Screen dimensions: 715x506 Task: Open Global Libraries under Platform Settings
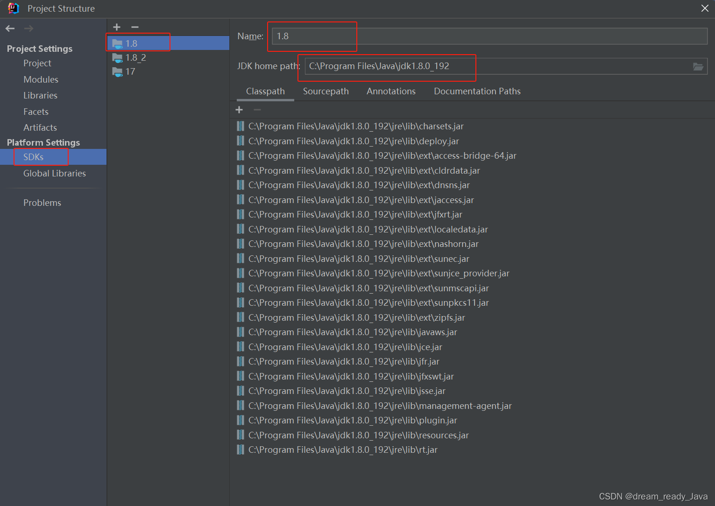(x=54, y=173)
